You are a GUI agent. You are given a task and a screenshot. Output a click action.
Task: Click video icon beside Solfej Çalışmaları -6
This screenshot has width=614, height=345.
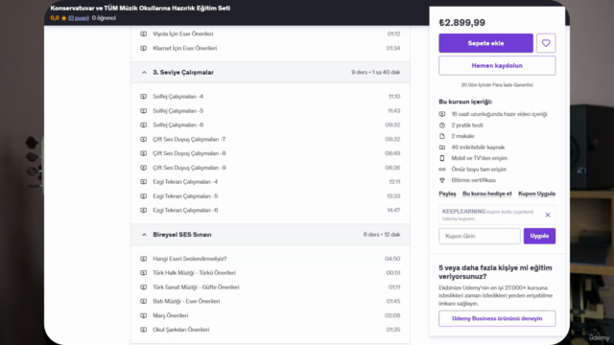tap(144, 125)
